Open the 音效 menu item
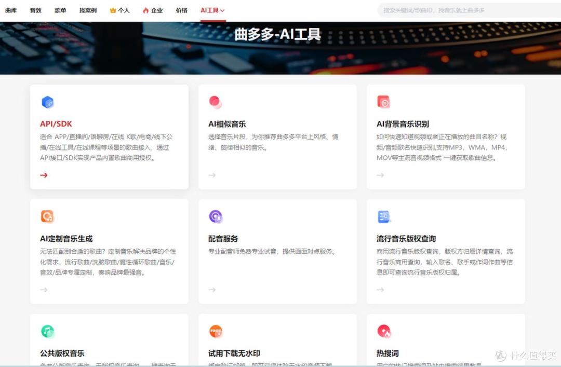Image resolution: width=561 pixels, height=367 pixels. point(36,10)
